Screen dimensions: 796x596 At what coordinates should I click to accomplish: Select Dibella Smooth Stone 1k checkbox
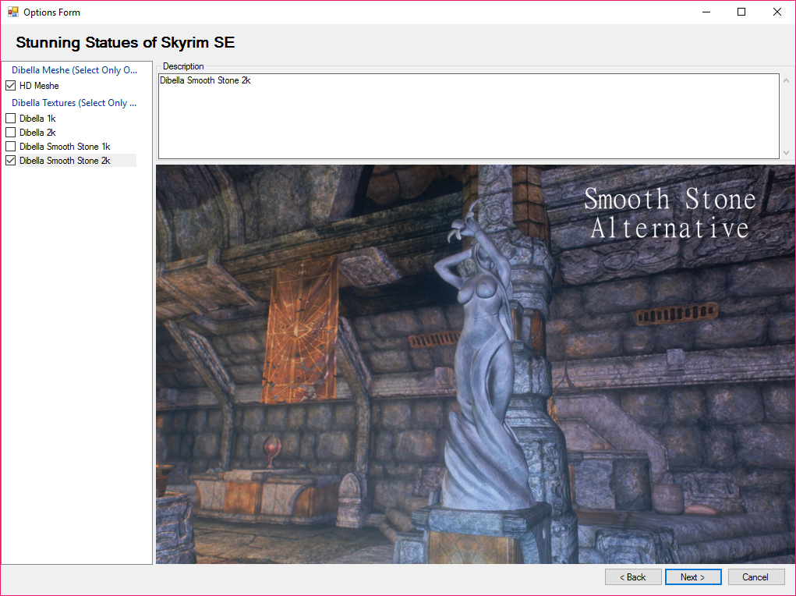(x=11, y=147)
